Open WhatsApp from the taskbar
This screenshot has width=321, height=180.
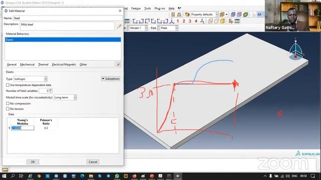(117, 176)
